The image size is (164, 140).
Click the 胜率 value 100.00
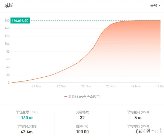coord(82,132)
